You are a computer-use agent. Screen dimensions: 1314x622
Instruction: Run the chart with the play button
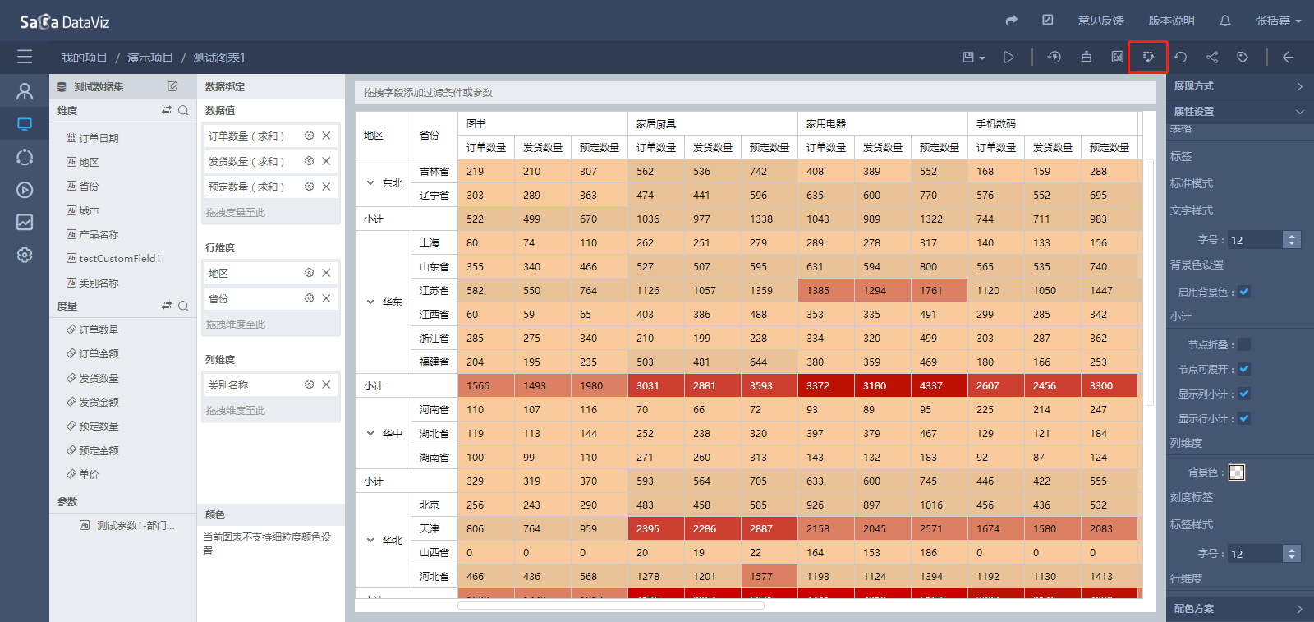1008,57
